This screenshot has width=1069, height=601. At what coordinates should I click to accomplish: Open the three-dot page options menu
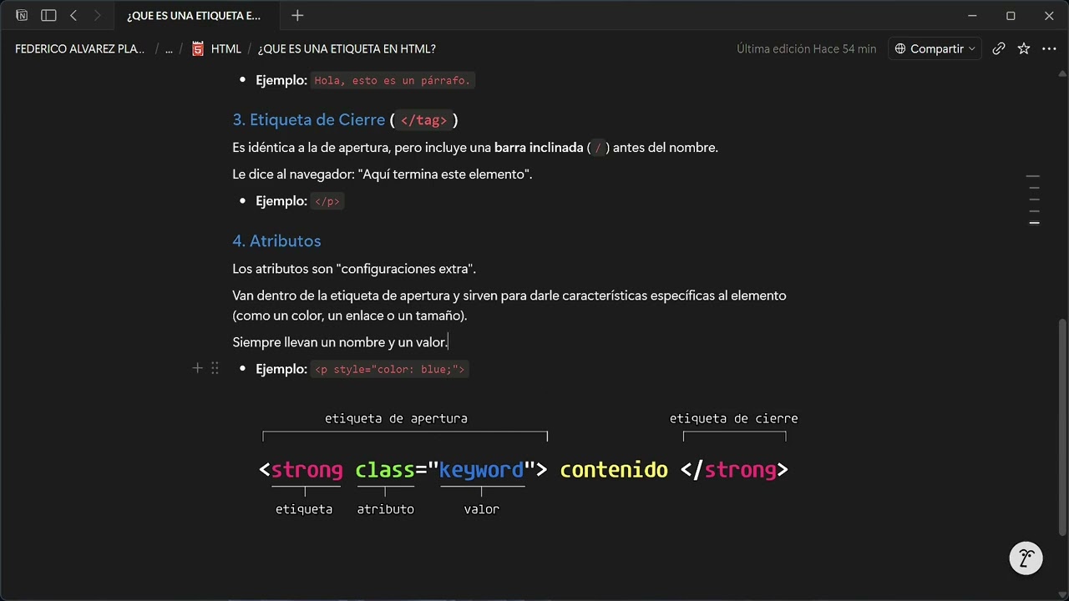pyautogui.click(x=1048, y=49)
